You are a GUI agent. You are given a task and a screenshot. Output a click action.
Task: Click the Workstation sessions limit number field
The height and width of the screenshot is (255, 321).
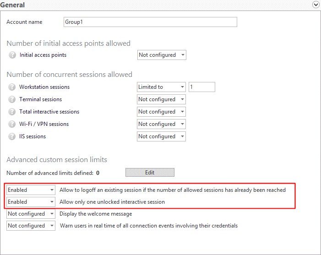point(201,87)
